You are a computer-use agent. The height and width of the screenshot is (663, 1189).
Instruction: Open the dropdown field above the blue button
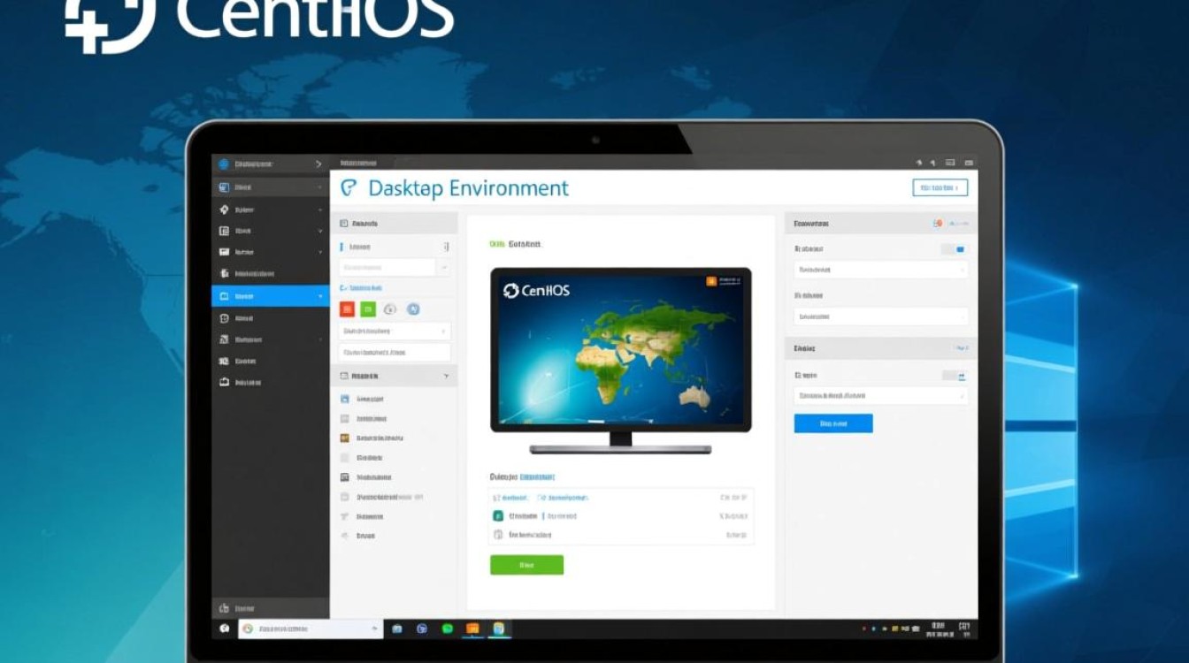(x=880, y=396)
